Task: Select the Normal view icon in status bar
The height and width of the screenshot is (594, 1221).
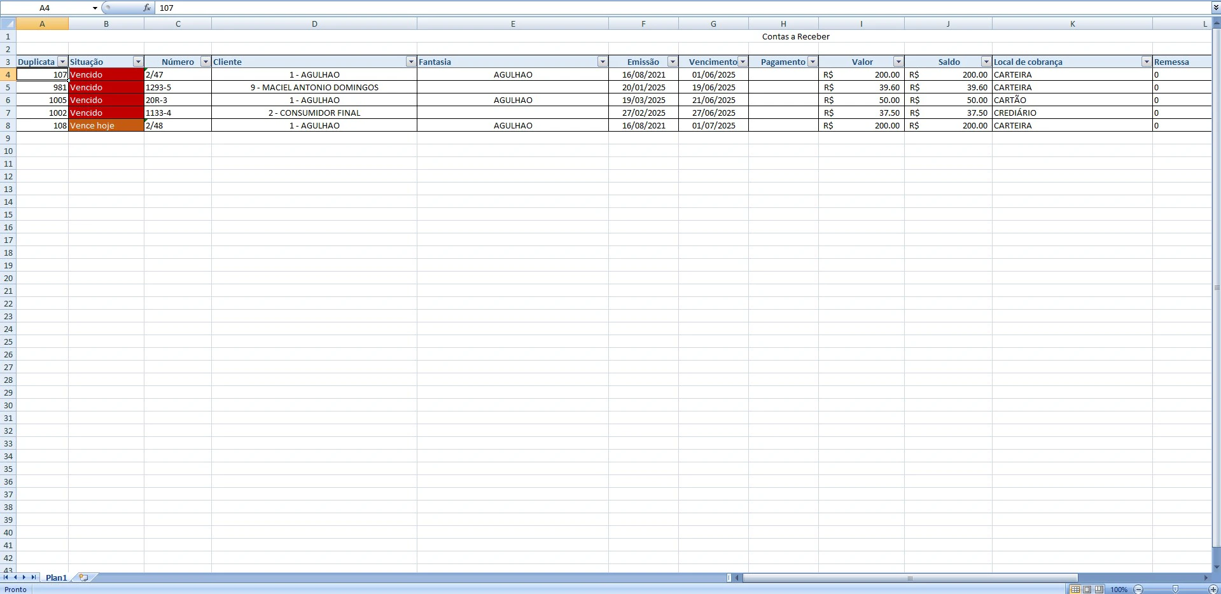Action: pyautogui.click(x=1076, y=589)
